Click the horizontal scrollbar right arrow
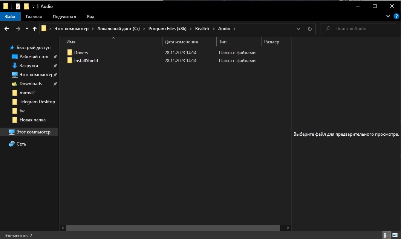The image size is (401, 239). (288, 228)
